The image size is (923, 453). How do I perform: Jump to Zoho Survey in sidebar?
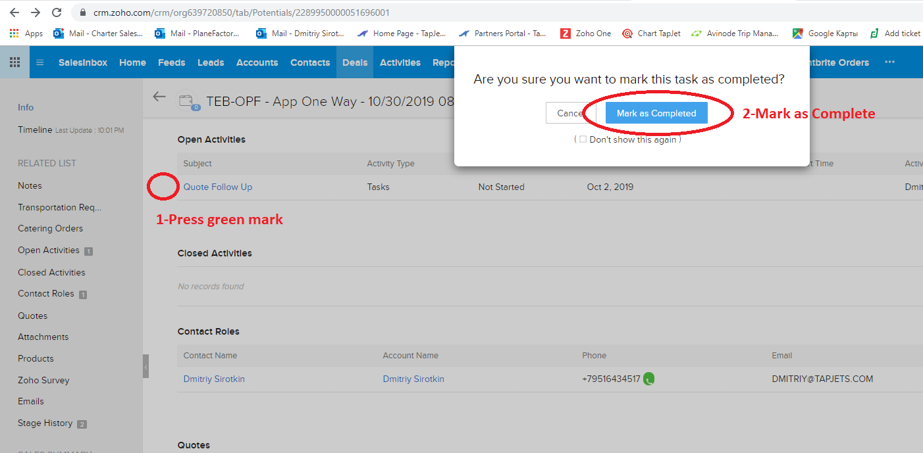tap(43, 380)
